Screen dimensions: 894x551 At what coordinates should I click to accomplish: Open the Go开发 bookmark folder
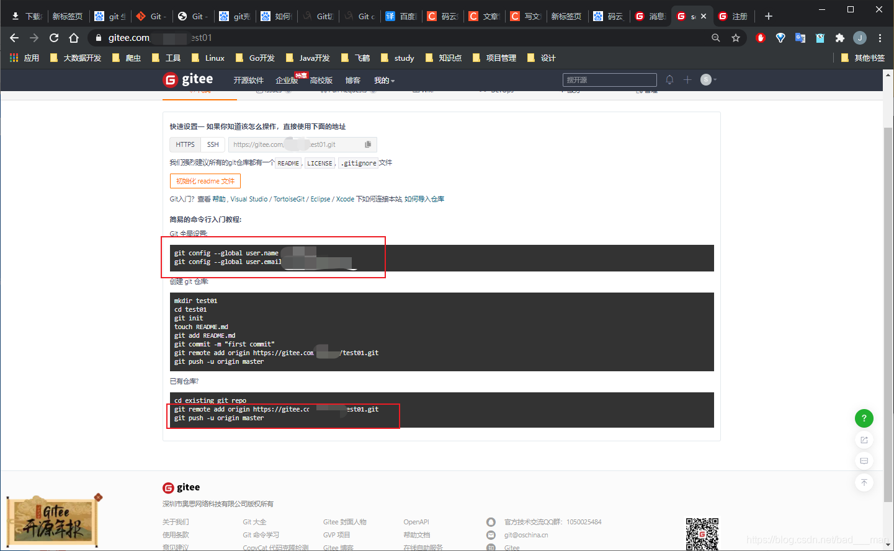255,58
